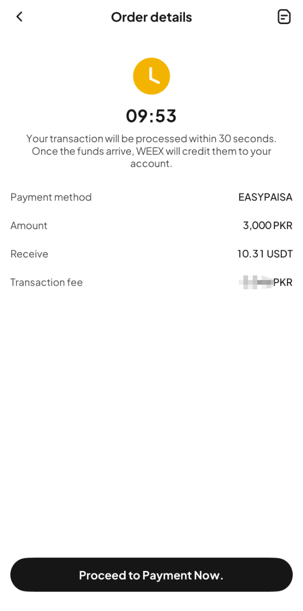Tap the empty area below fee row

pyautogui.click(x=151, y=421)
